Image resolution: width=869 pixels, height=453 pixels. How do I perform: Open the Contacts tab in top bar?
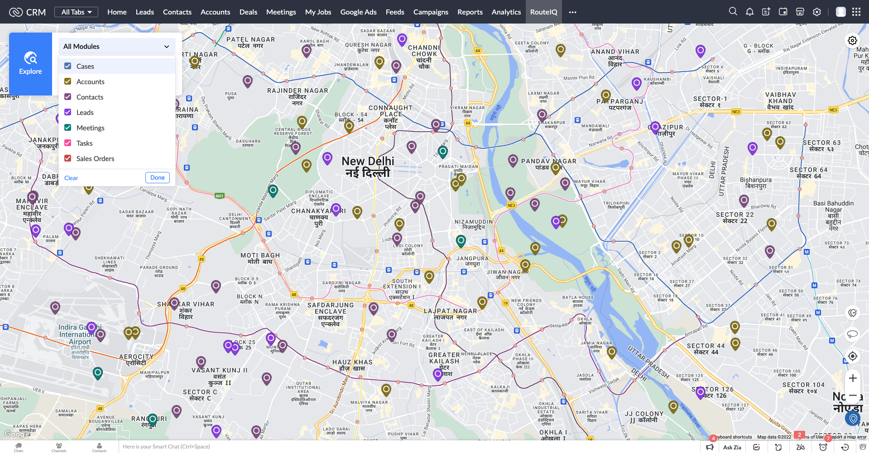click(177, 12)
